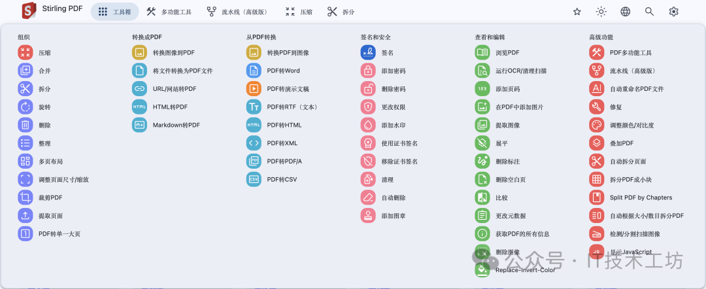Open the Markdown转PDF icon
The width and height of the screenshot is (706, 289).
[140, 125]
